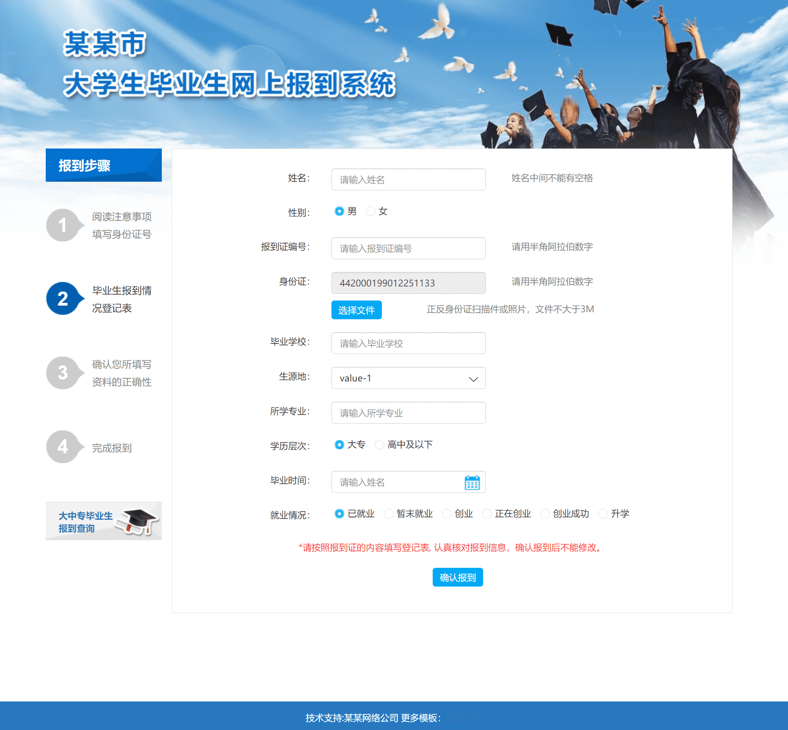Select 已就业 employment status
The height and width of the screenshot is (730, 788).
339,514
